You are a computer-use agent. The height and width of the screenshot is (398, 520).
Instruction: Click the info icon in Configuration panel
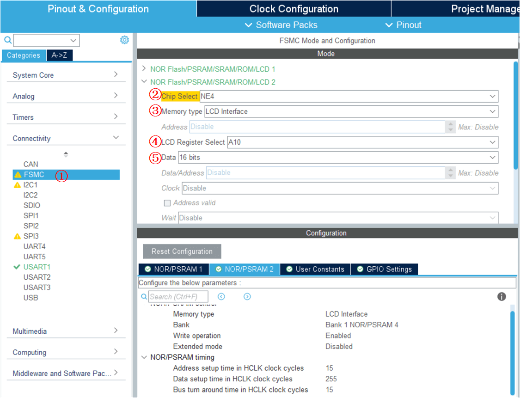502,297
